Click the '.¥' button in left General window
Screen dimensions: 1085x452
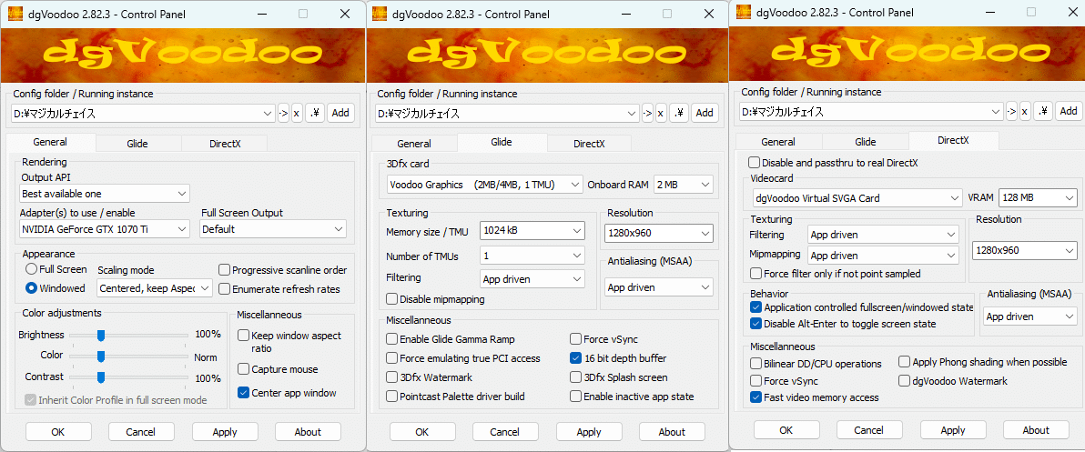coord(314,114)
